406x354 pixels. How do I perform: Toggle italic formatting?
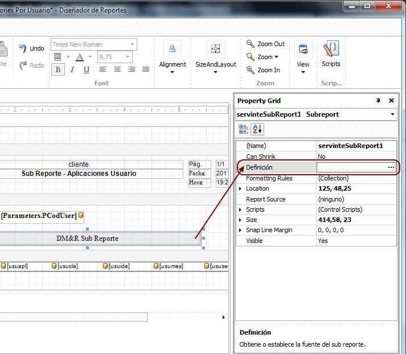(72, 70)
